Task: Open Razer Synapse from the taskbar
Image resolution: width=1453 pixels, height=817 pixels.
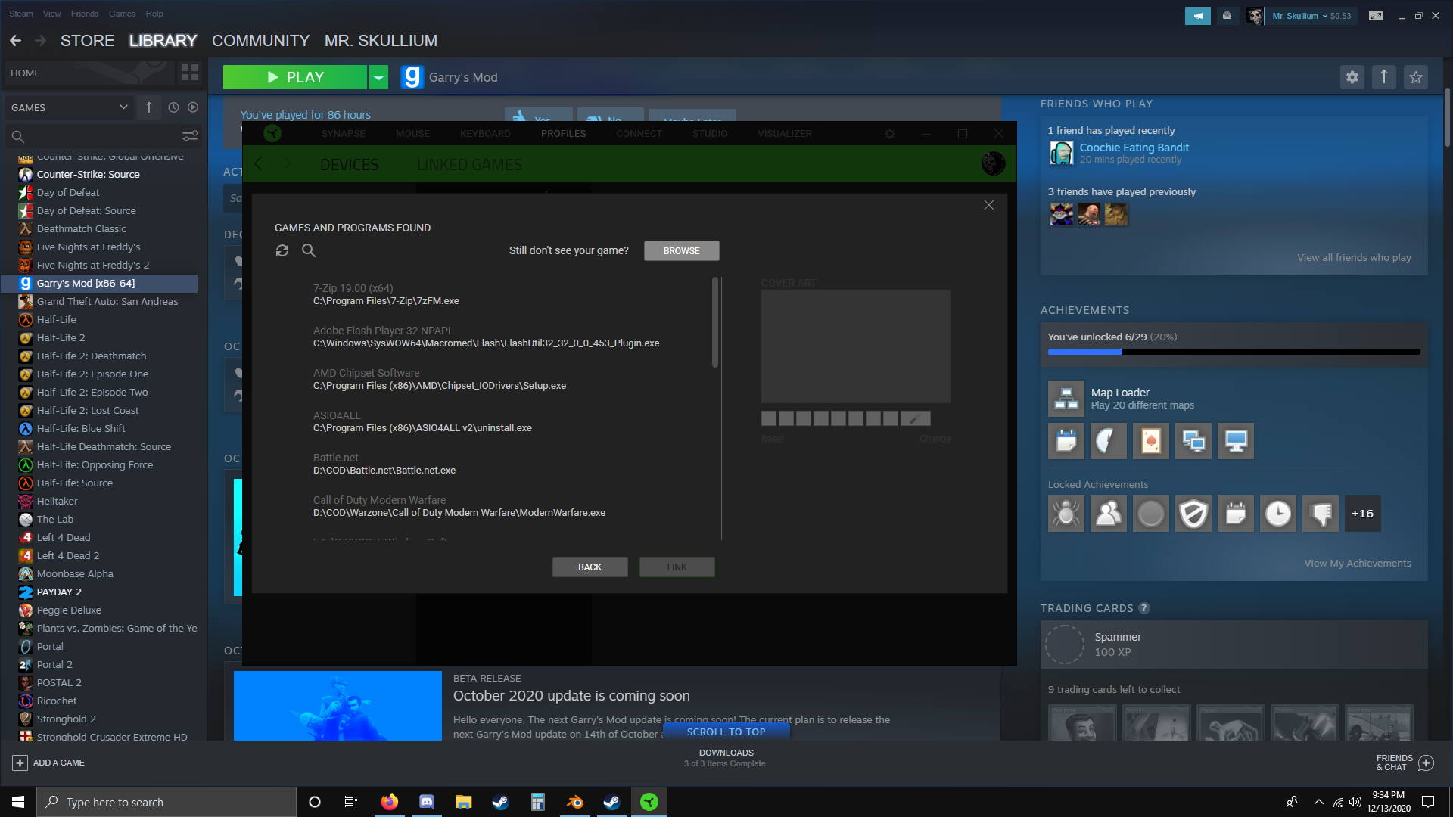Action: point(649,802)
